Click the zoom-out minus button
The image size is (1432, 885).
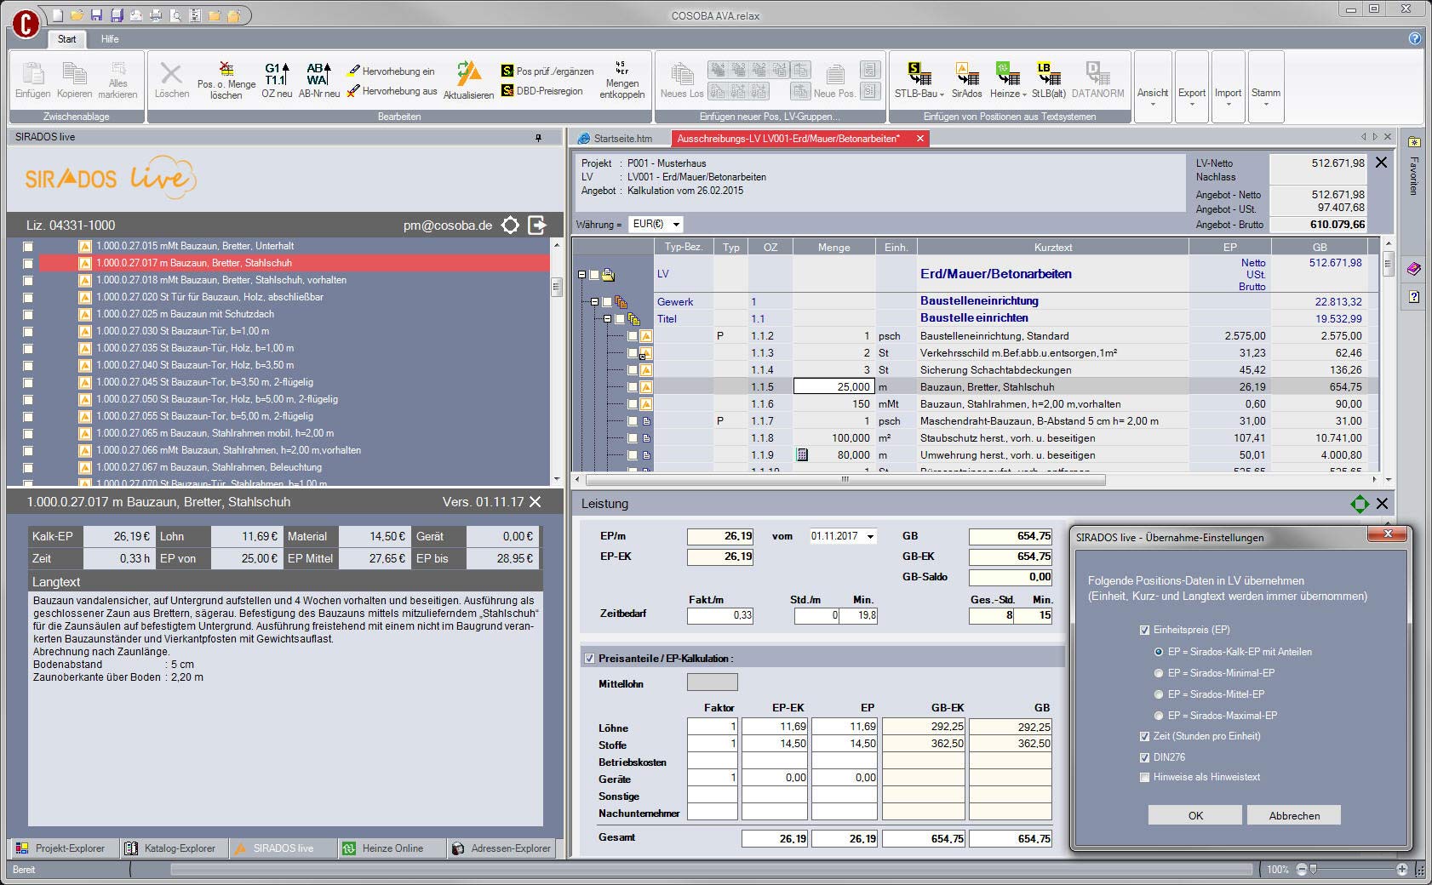click(1301, 870)
